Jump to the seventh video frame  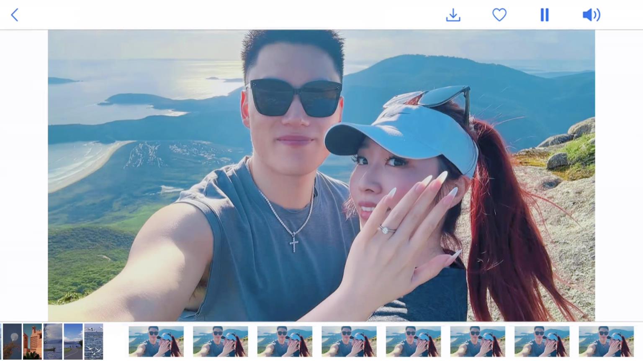(542, 341)
